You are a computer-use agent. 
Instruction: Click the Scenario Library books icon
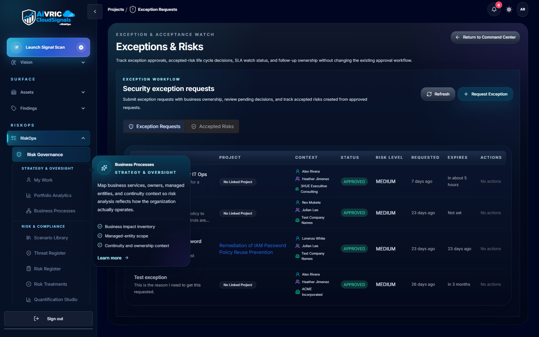click(x=29, y=238)
